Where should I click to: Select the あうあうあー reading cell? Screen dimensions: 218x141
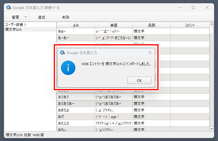(x=76, y=103)
